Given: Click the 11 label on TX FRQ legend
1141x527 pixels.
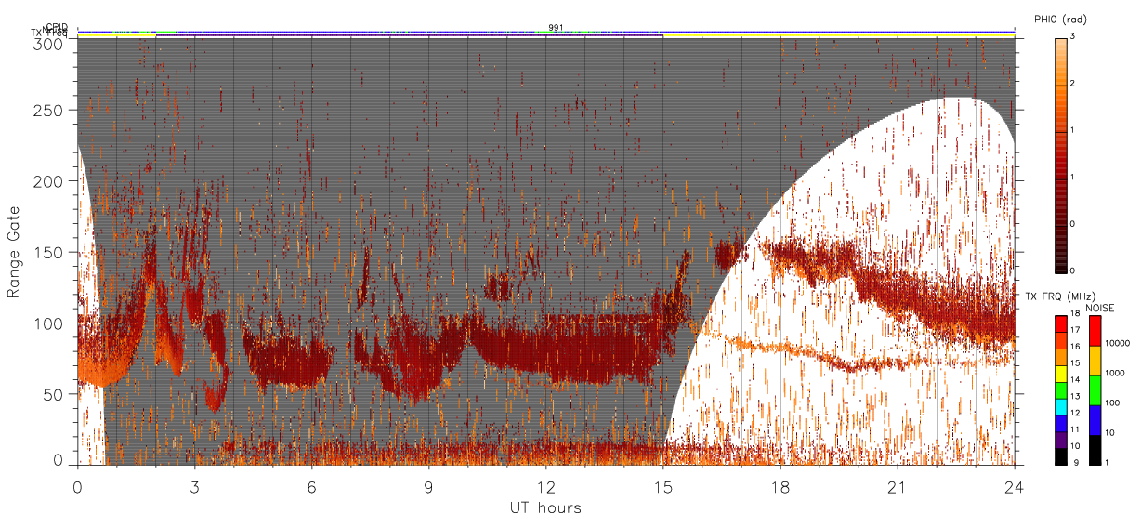Looking at the screenshot, I should pyautogui.click(x=1075, y=429).
